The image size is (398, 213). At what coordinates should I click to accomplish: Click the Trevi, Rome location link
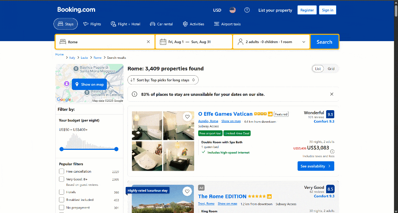coord(206,204)
